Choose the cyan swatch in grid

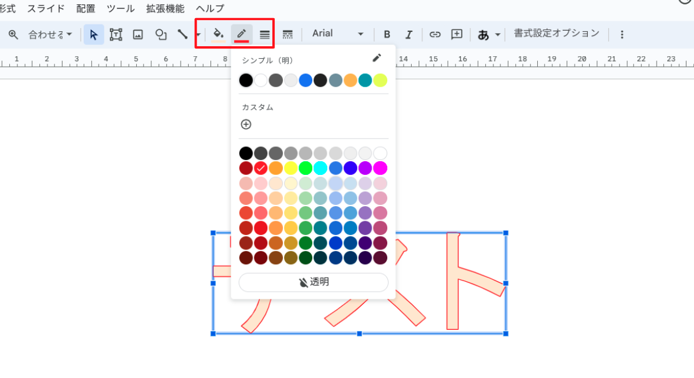pos(320,168)
